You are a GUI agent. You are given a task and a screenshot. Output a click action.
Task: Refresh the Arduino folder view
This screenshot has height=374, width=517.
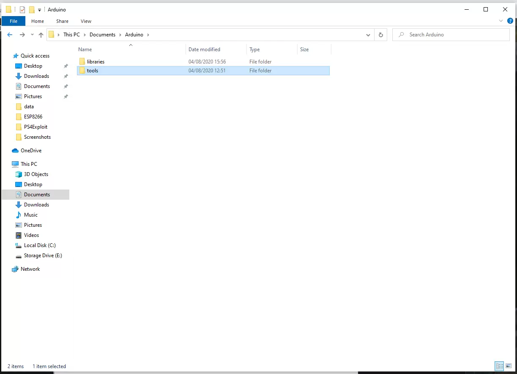click(x=381, y=35)
